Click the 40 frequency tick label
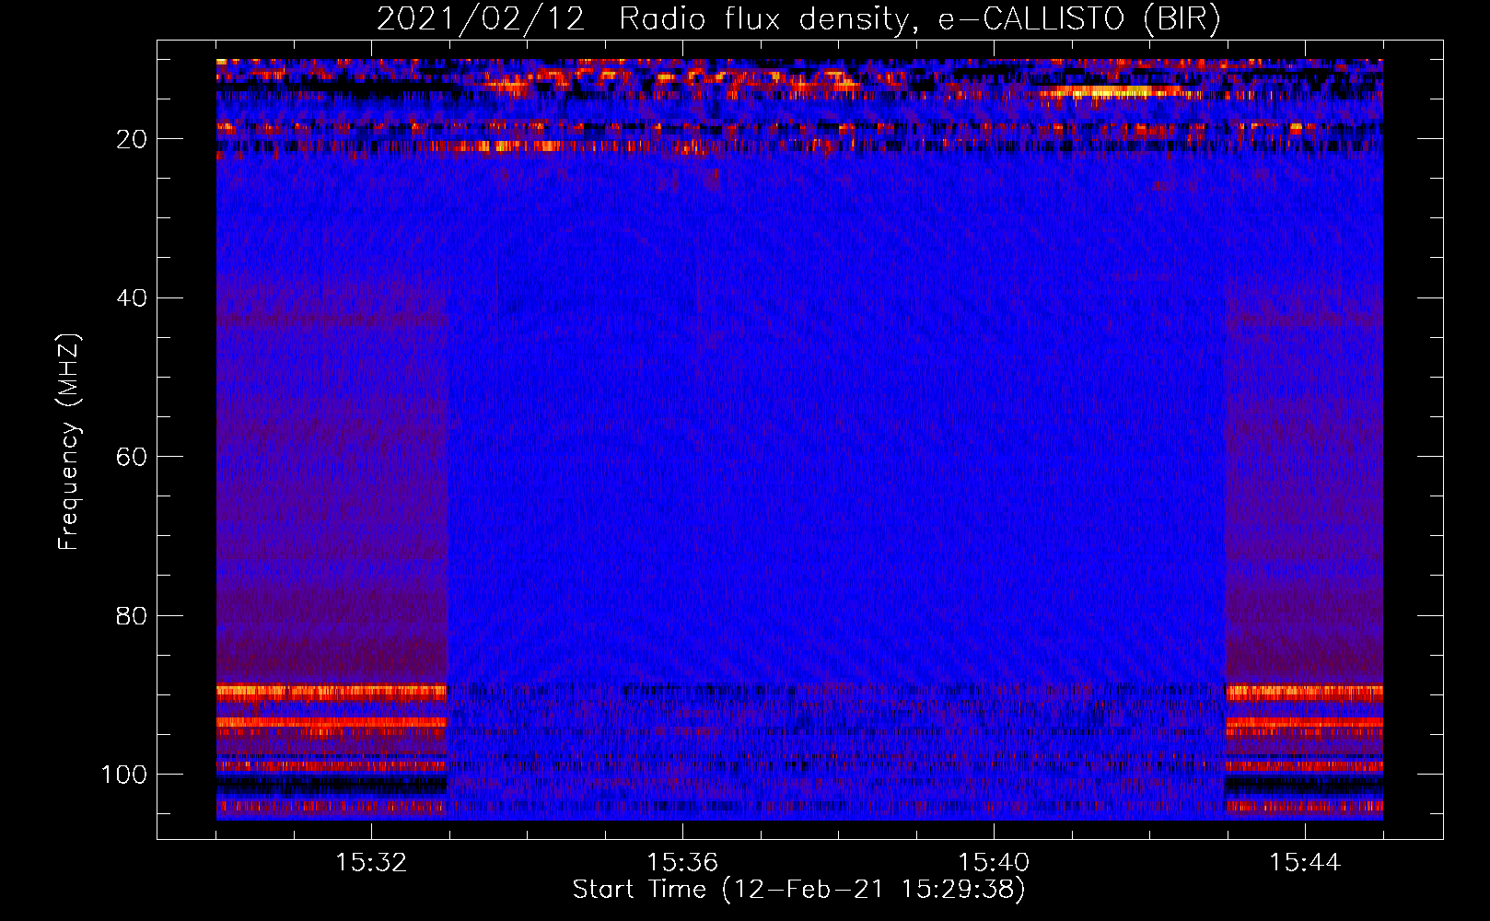This screenshot has width=1490, height=921. [132, 298]
